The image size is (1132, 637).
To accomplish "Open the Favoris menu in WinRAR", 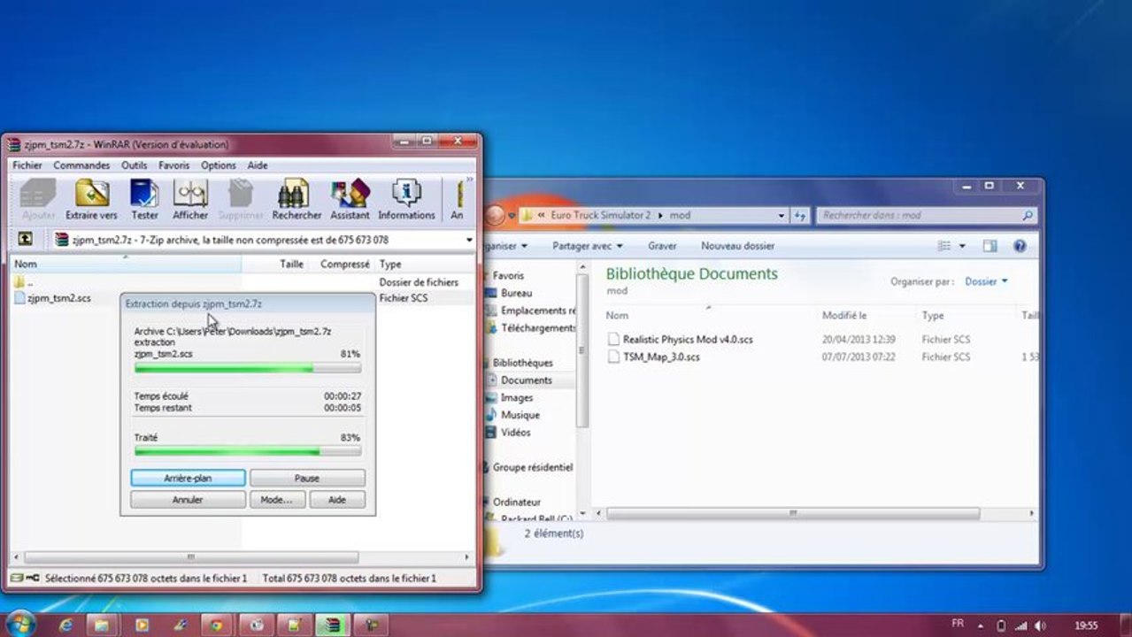I will 173,165.
